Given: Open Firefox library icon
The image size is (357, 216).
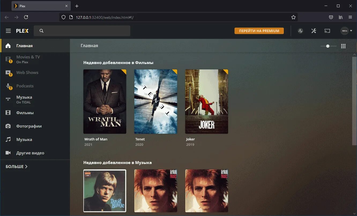Looking at the screenshot, I should point(341,17).
